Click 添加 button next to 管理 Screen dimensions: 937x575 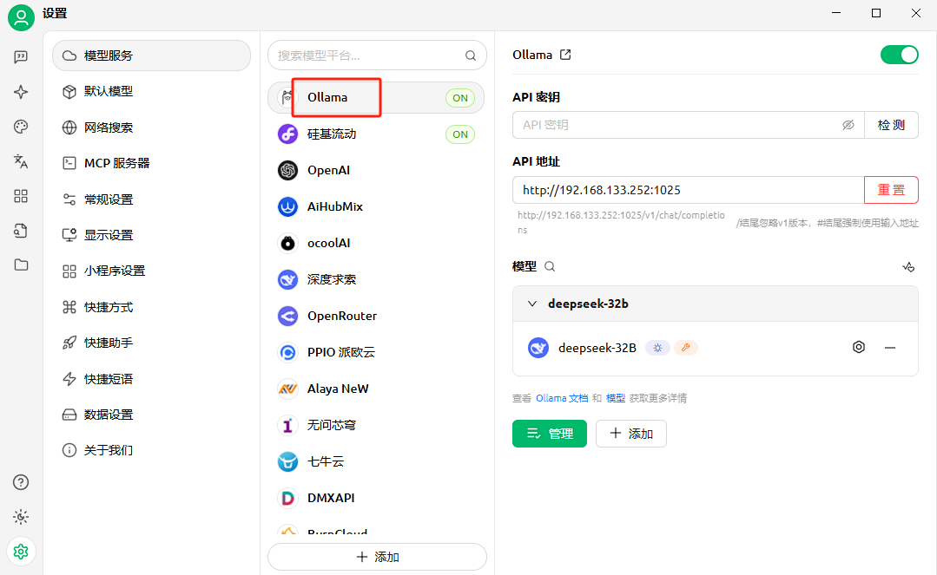631,434
